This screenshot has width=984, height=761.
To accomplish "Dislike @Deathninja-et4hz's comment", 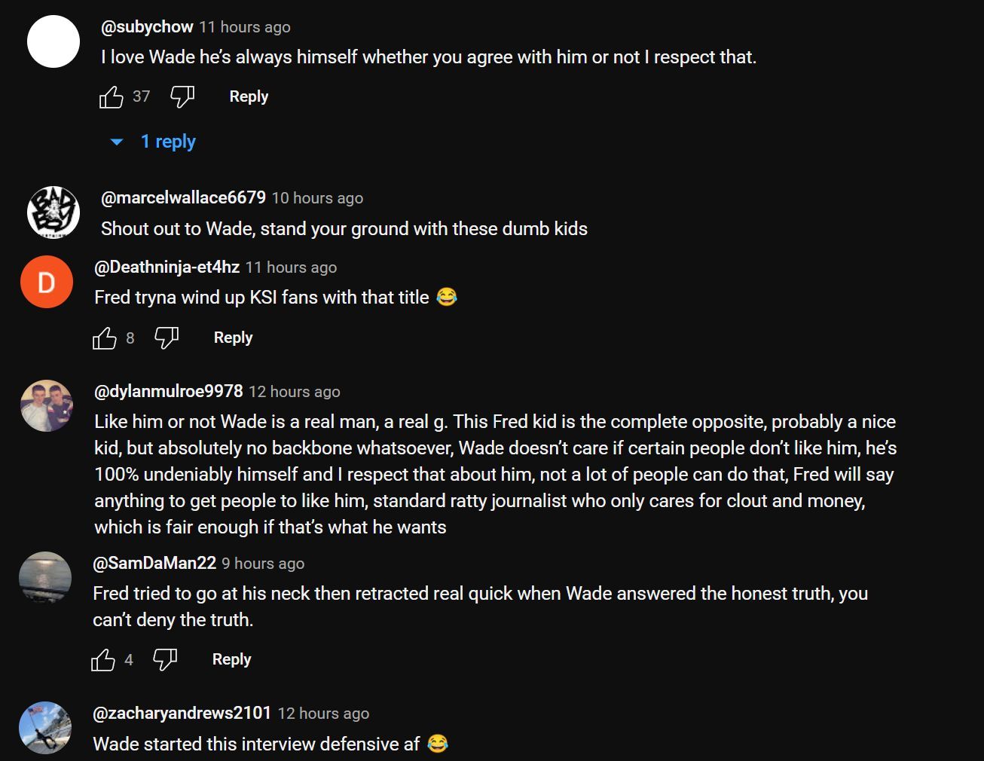I will [167, 338].
